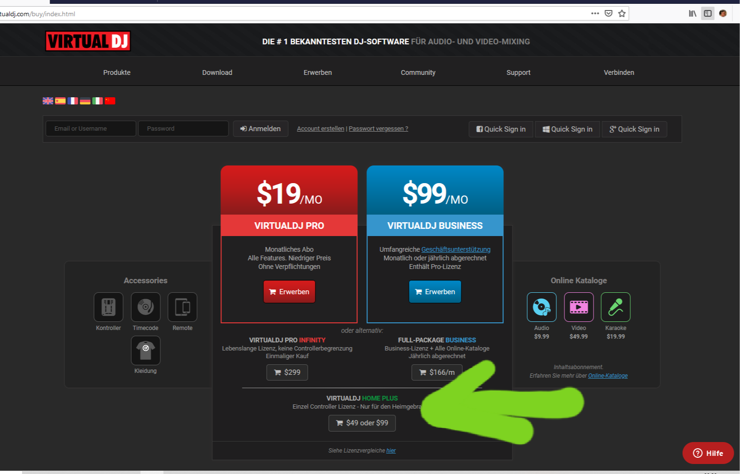Switch language with the UK flag
This screenshot has height=474, width=740.
tap(48, 101)
